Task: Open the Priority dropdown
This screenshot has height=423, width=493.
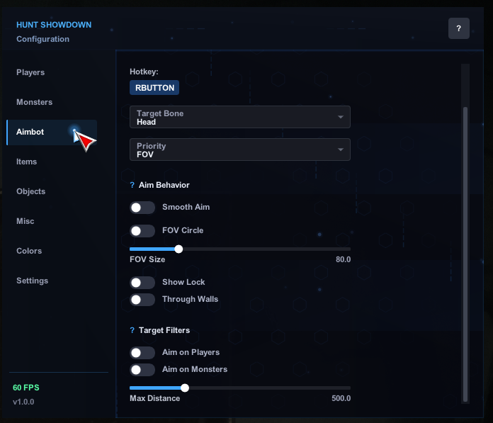Action: [240, 150]
